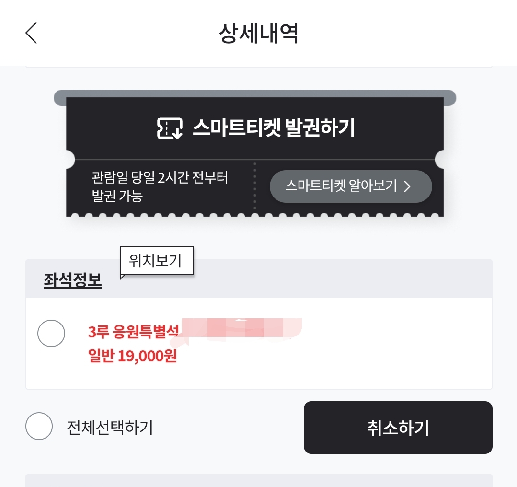This screenshot has height=487, width=517.
Task: Tap the gray bar above the ticket
Action: pyautogui.click(x=254, y=93)
